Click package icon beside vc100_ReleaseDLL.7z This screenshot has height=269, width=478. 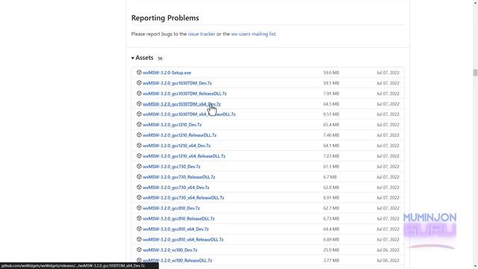pyautogui.click(x=139, y=260)
